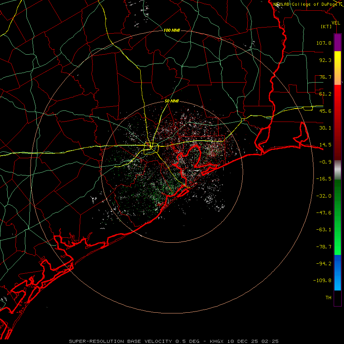Select the -109.8 scale value
This screenshot has height=344, width=344.
[322, 281]
